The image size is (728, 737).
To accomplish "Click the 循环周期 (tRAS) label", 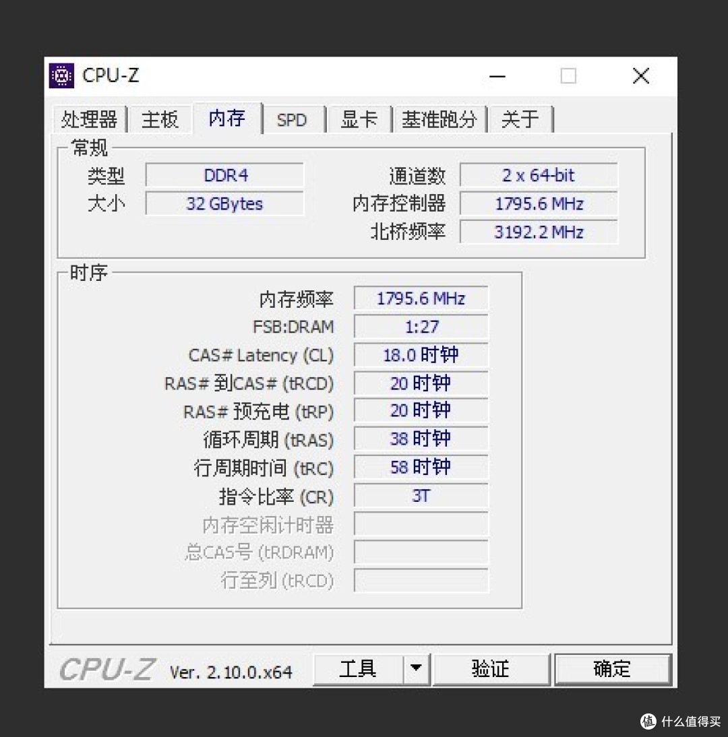I will [268, 440].
